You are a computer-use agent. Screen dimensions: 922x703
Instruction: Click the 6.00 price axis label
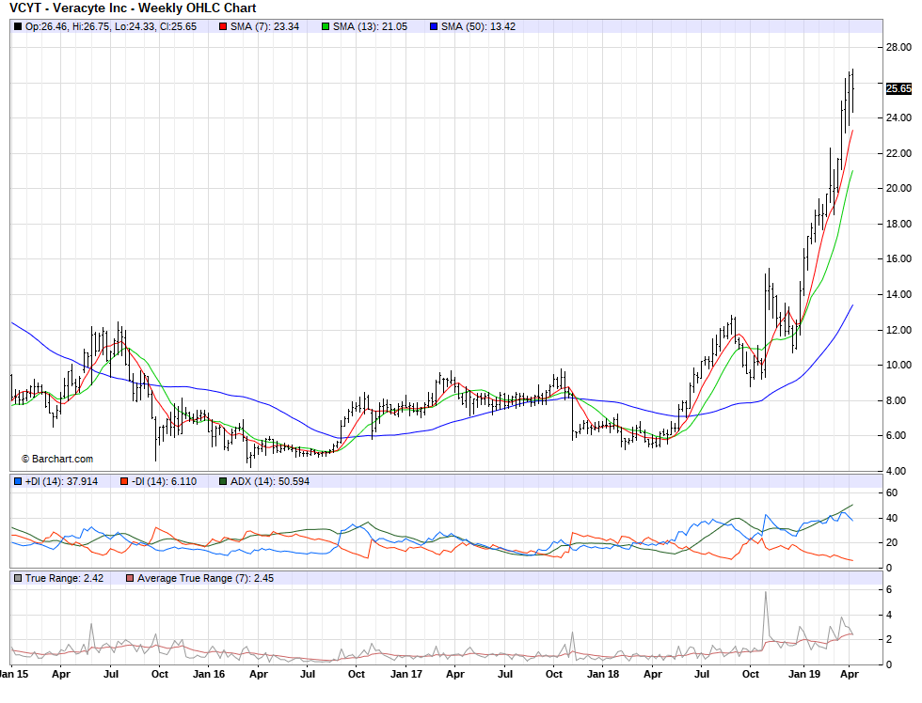click(x=896, y=436)
